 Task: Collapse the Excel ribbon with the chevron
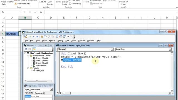pos(177,7)
